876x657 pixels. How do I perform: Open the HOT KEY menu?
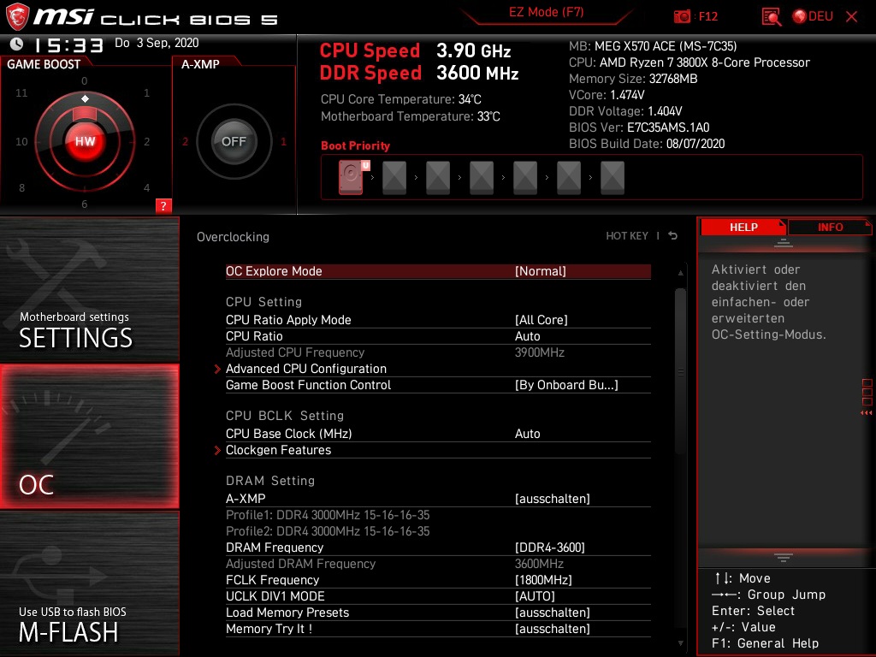(x=627, y=236)
